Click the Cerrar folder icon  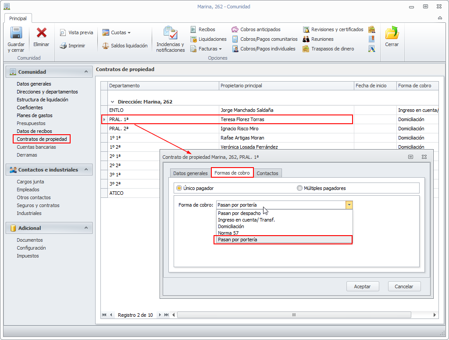tap(392, 32)
